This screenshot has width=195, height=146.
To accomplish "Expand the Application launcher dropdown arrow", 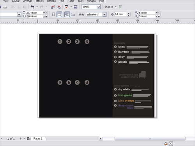I will (71, 7).
